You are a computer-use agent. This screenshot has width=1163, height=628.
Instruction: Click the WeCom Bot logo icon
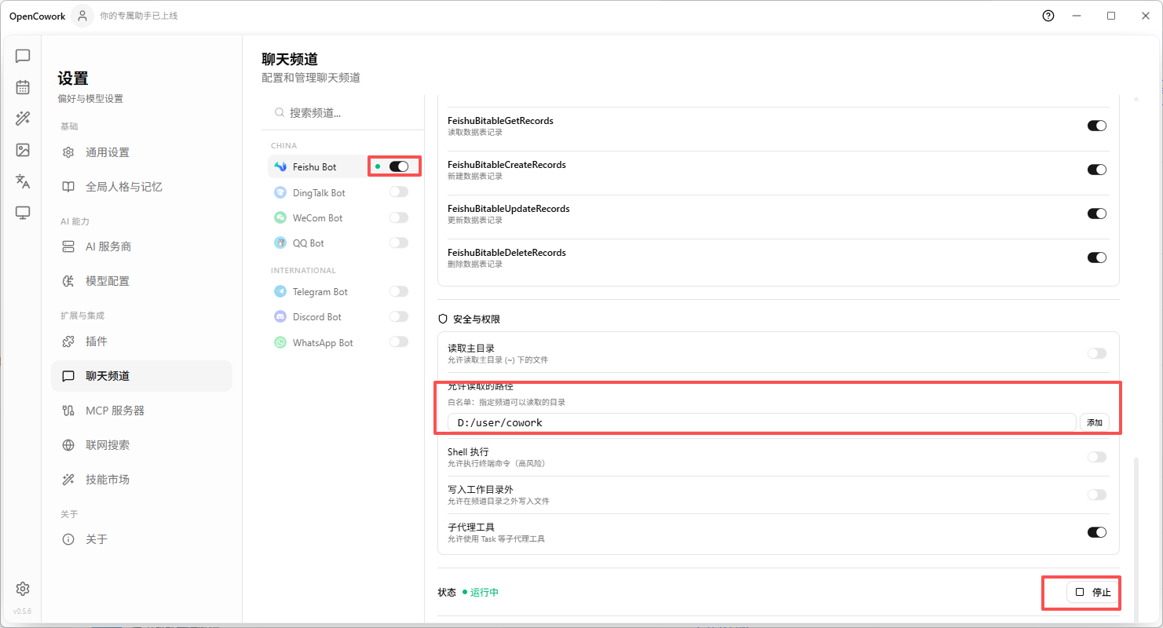[x=280, y=217]
